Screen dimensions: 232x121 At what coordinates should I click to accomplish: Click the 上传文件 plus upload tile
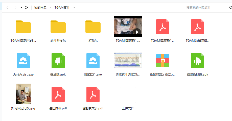pos(128,95)
